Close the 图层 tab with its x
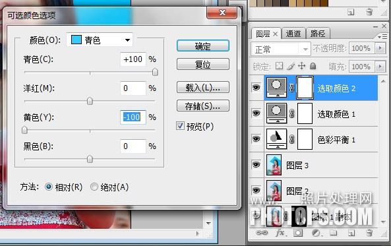The image size is (391, 246). [x=276, y=34]
